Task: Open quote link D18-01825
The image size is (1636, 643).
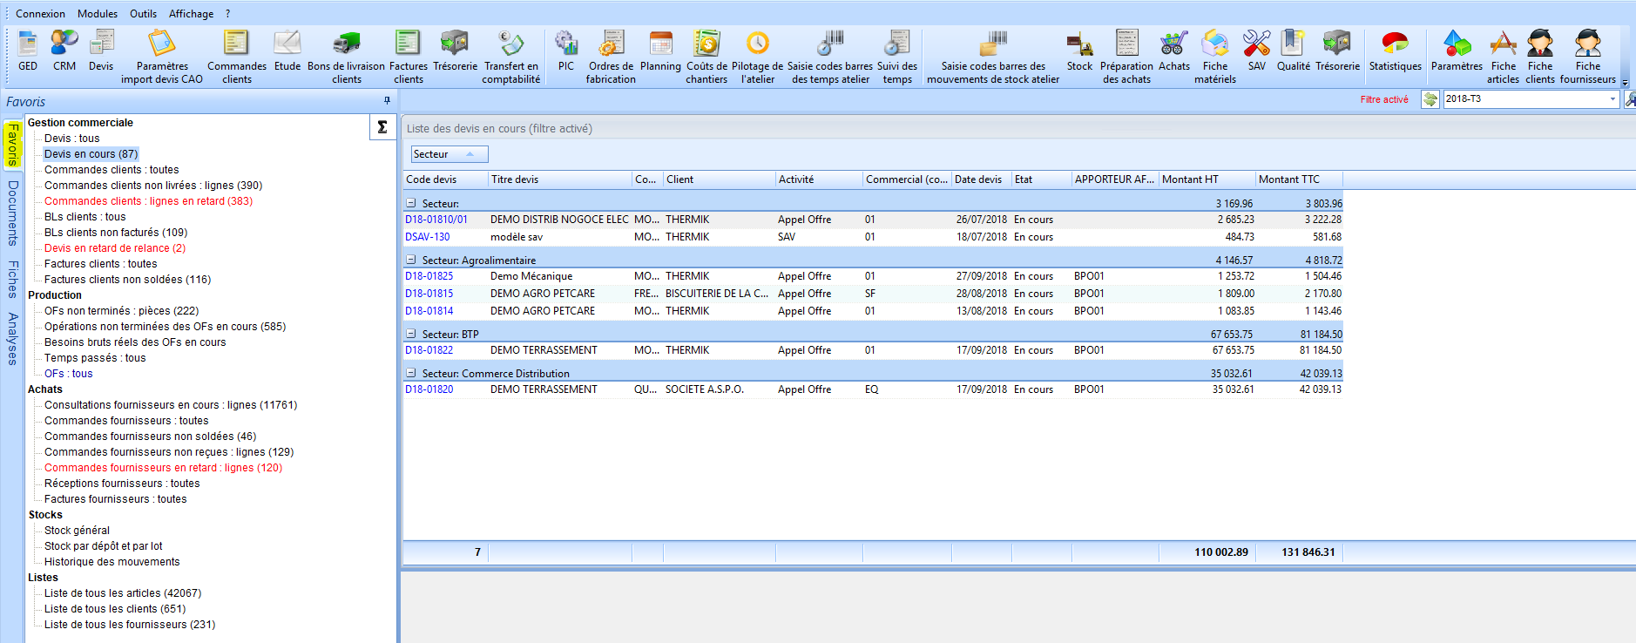Action: click(x=429, y=276)
